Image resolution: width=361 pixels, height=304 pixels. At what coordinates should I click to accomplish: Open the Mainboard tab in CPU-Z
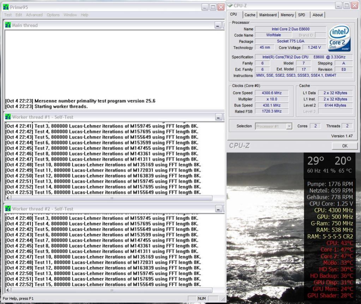pos(268,15)
